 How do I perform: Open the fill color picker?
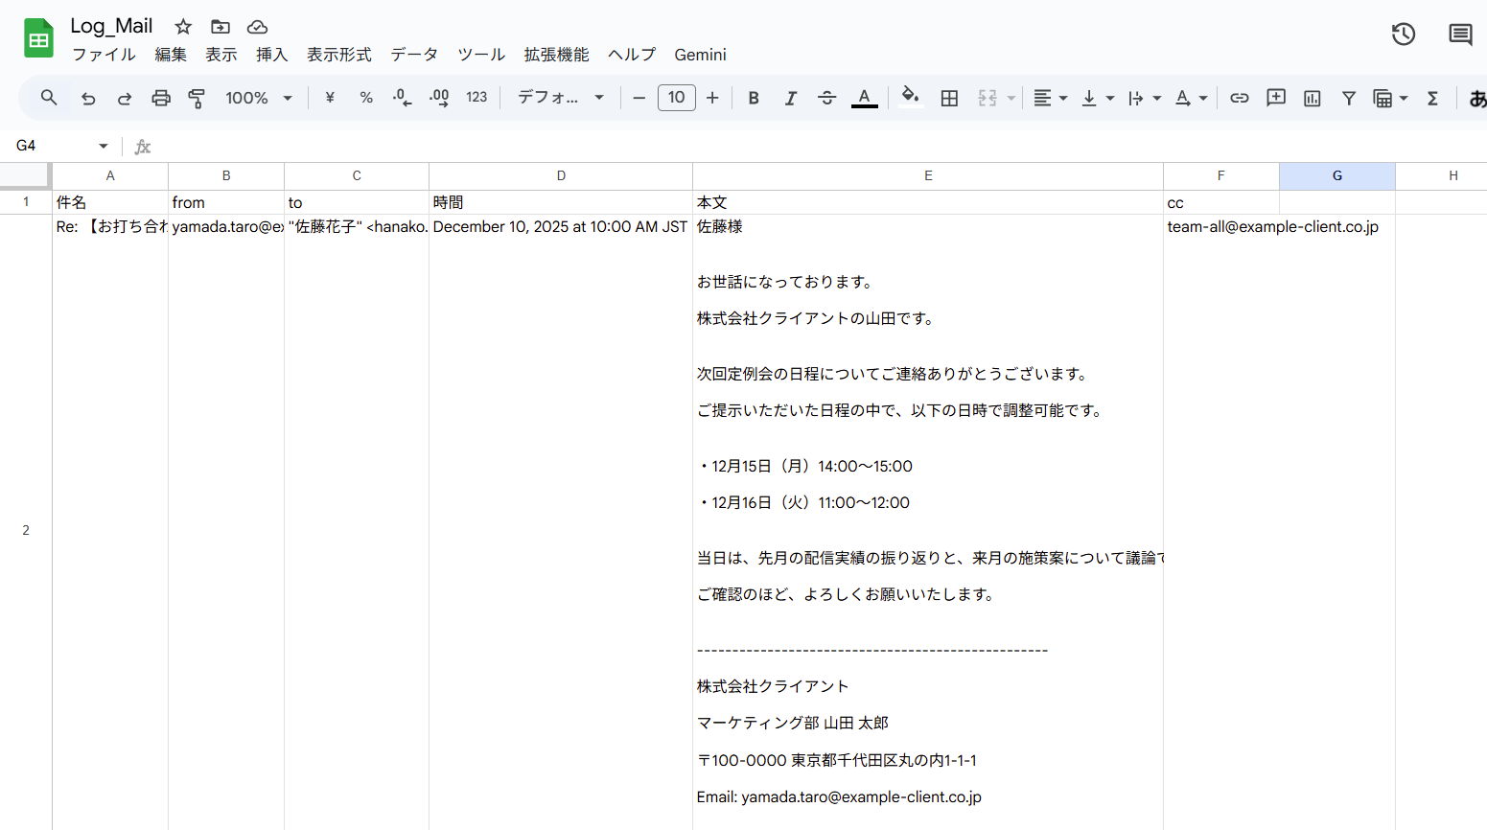click(x=909, y=97)
